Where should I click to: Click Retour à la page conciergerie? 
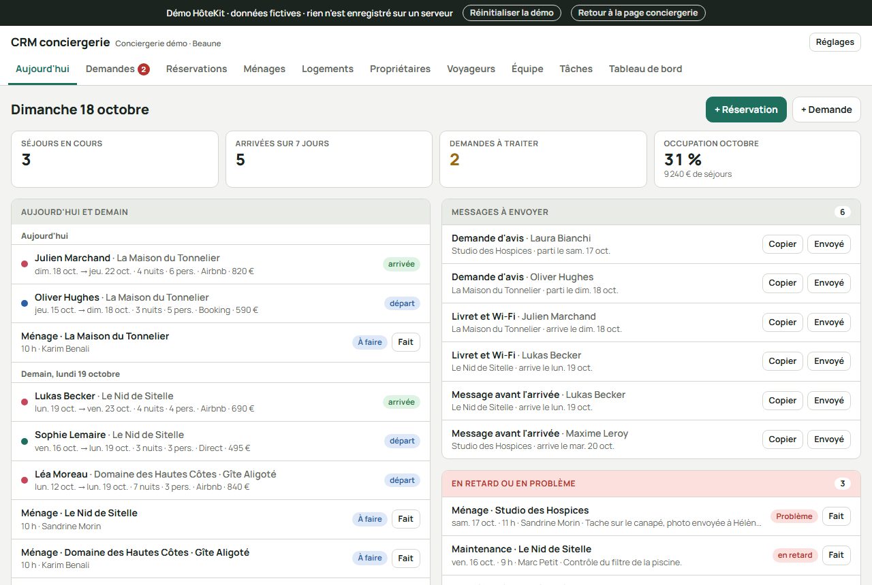coord(638,13)
